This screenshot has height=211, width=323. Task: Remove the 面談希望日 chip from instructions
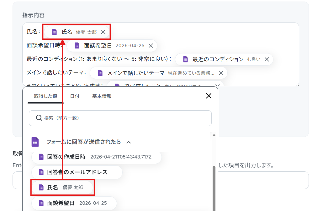pos(151,46)
